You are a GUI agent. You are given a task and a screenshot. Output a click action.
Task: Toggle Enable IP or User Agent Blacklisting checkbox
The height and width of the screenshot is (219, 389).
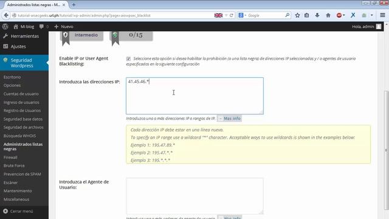128,59
